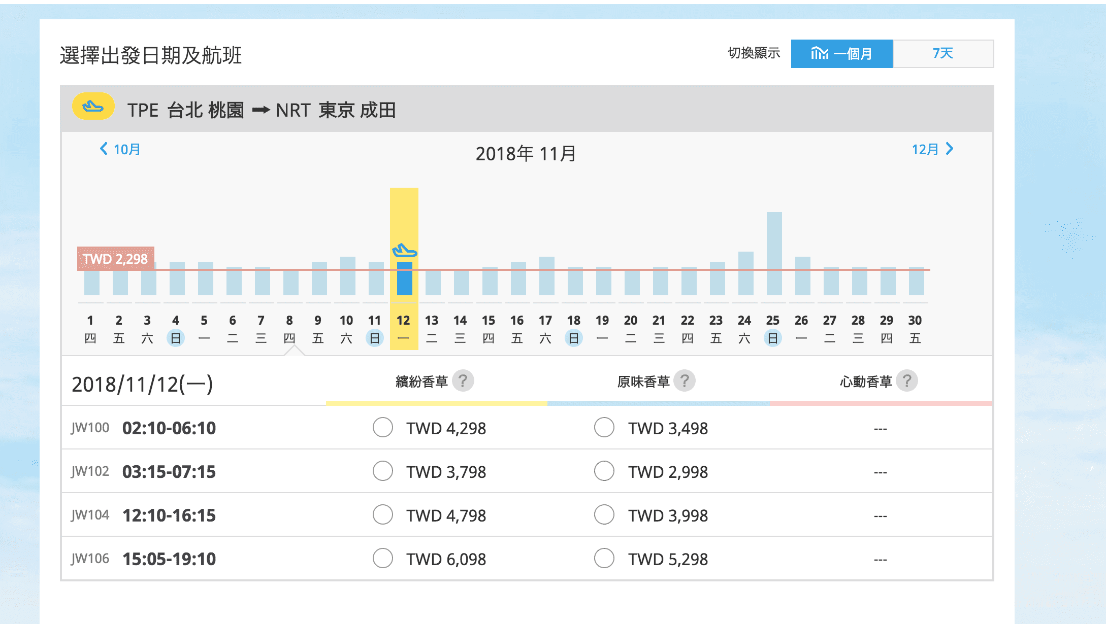The image size is (1106, 624).
Task: Select JW102 繽紛香草 fare TWD 3,798
Action: click(383, 471)
